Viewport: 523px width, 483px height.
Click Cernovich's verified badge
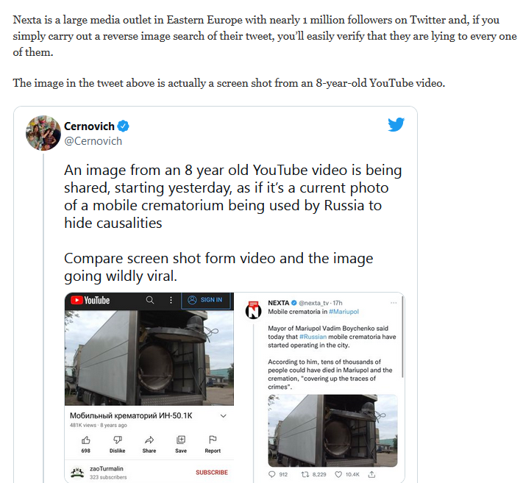124,126
